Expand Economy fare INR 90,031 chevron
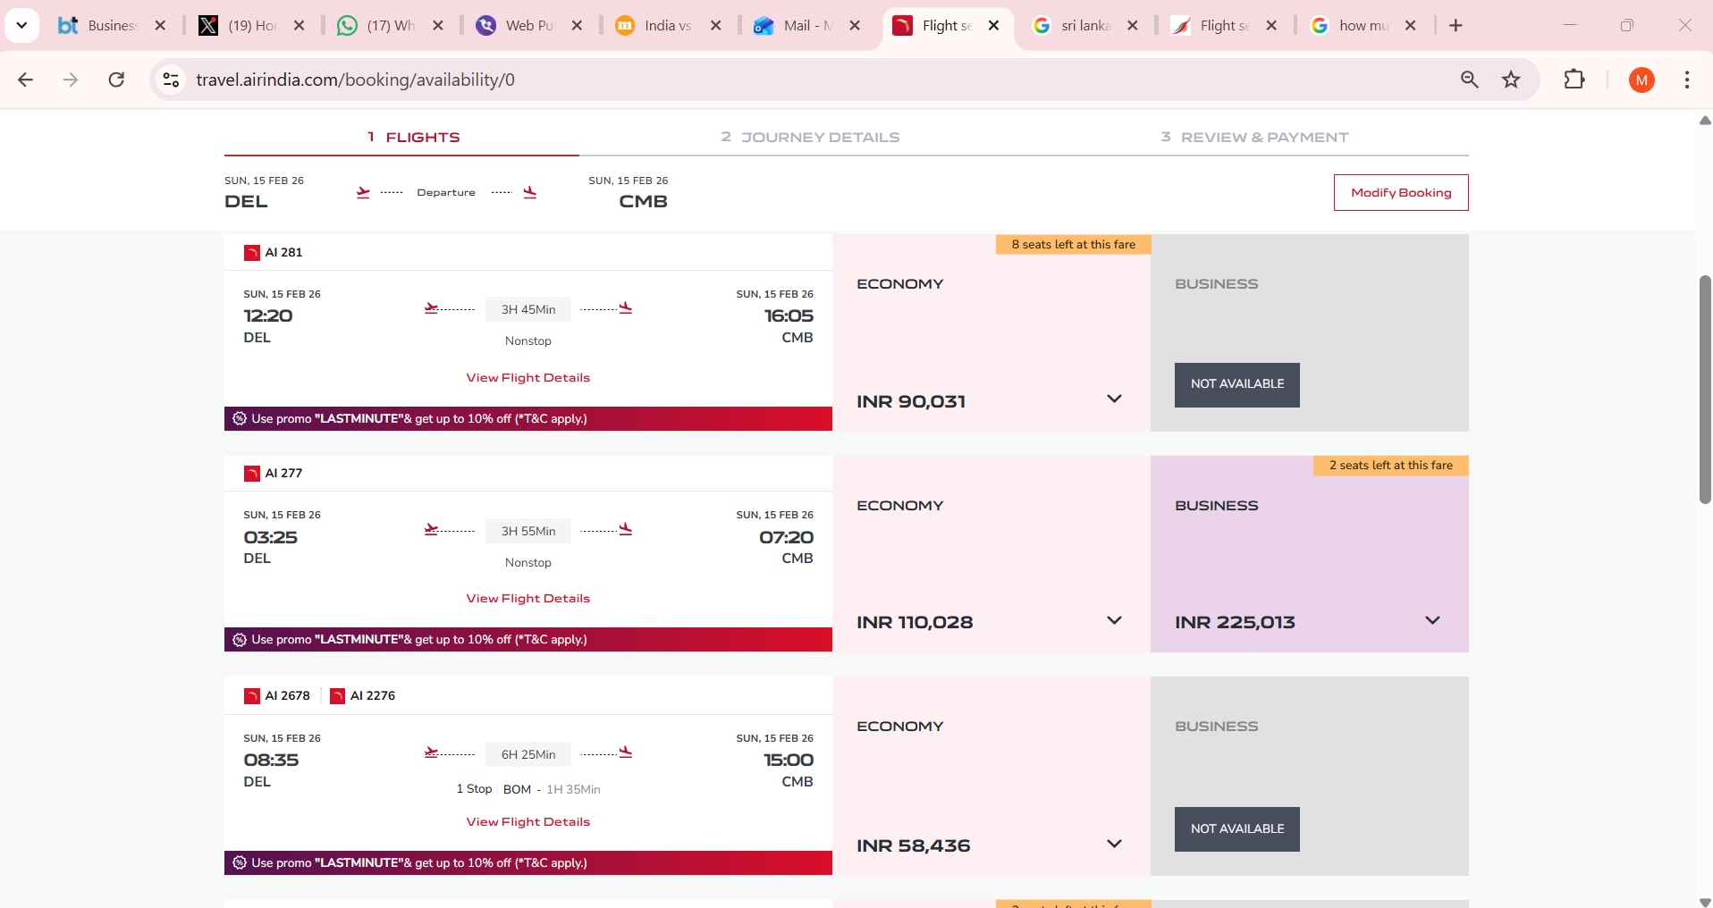1713x908 pixels. coord(1114,399)
